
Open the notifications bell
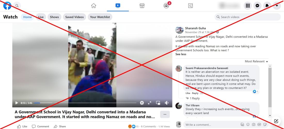tap(267, 6)
